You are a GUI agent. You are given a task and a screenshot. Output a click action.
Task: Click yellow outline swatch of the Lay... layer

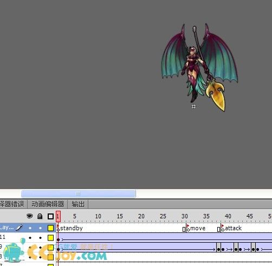coord(50,228)
